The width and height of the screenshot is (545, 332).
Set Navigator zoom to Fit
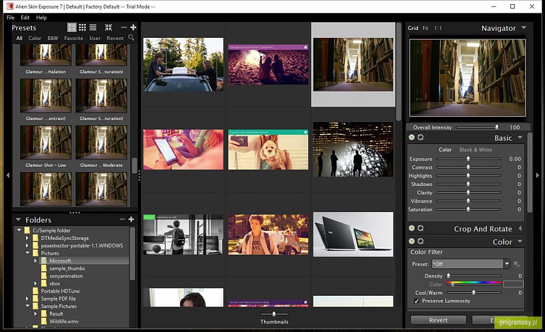(425, 28)
